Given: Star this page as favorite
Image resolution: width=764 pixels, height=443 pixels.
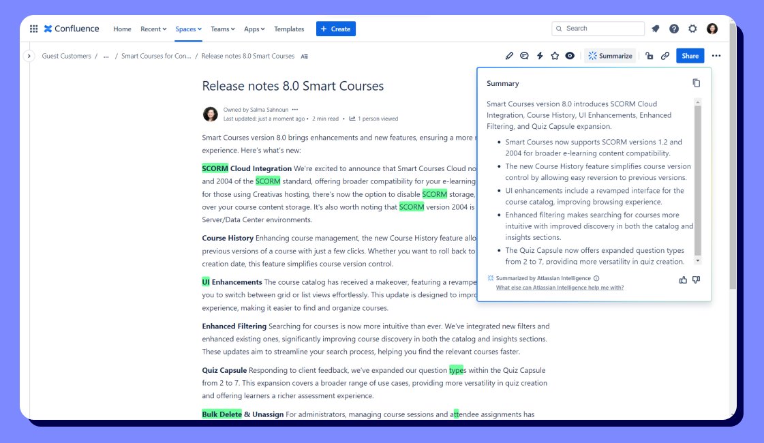Looking at the screenshot, I should 555,56.
